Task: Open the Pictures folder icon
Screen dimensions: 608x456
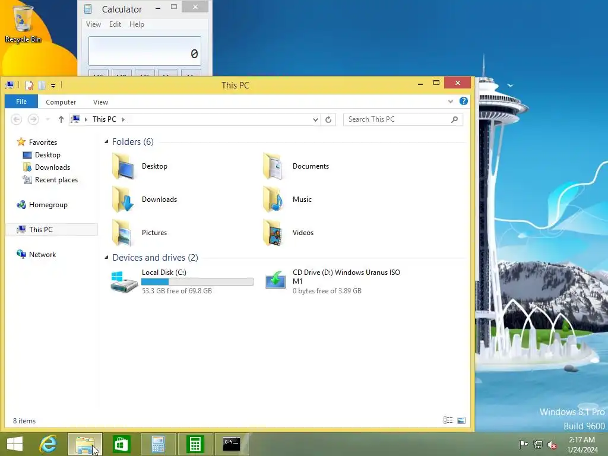Action: (x=123, y=233)
